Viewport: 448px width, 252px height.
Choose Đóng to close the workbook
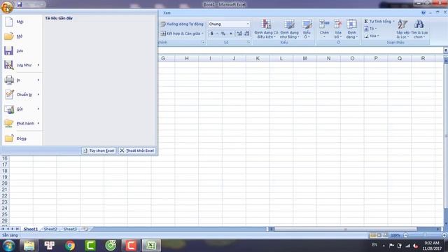point(22,139)
